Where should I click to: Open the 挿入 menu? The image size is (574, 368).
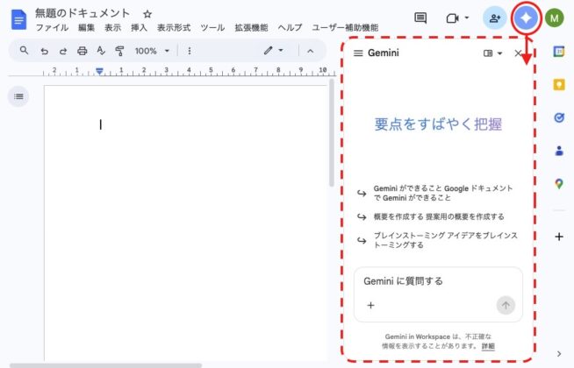139,28
